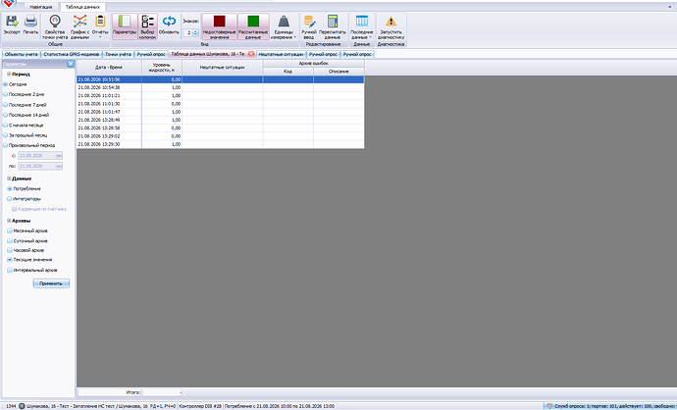Select Последние 2 дня period
The image size is (677, 410).
coord(6,94)
